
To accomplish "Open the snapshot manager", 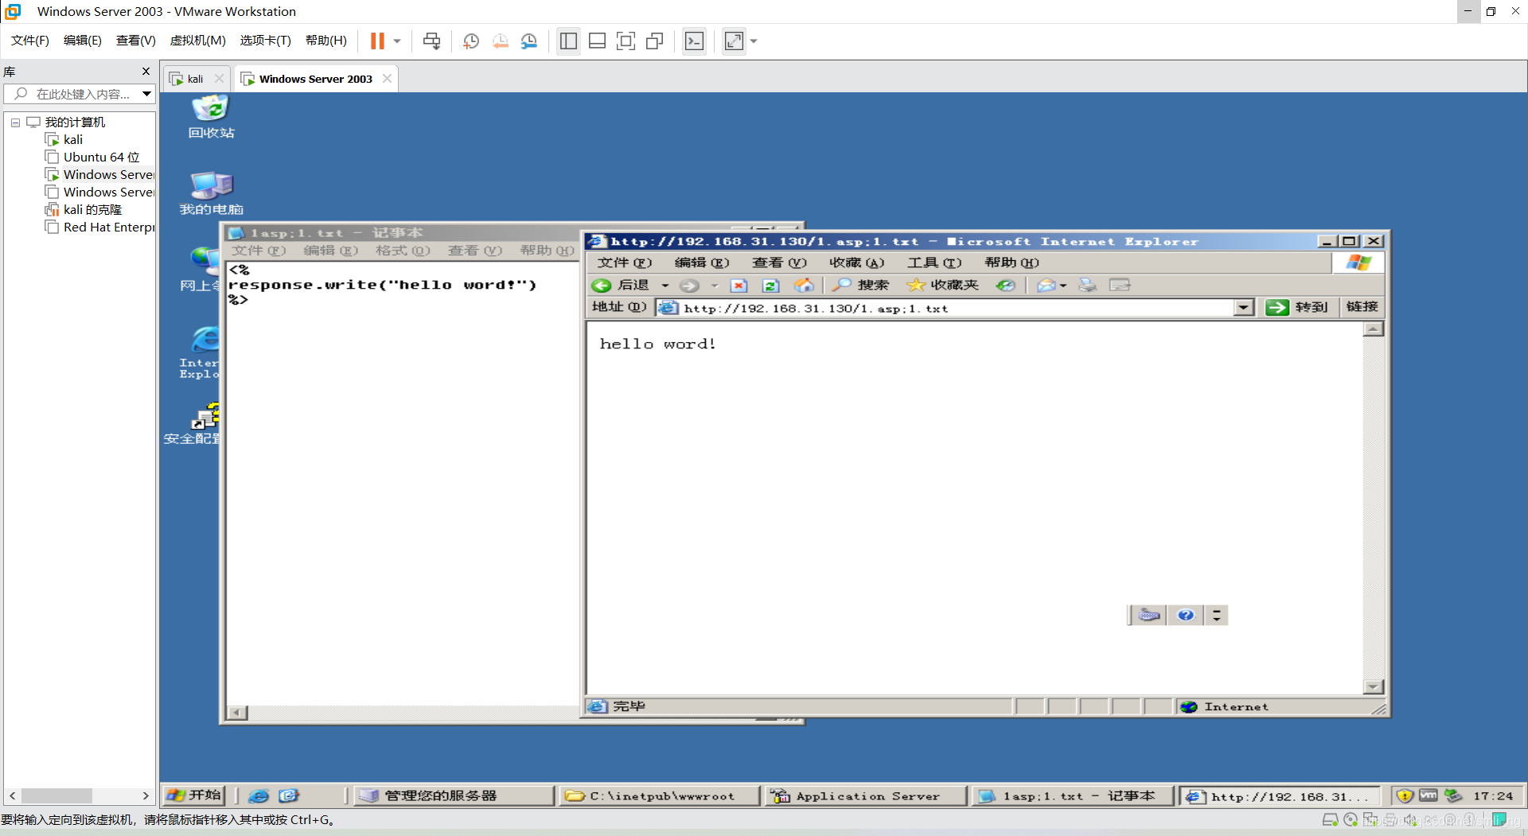I will (529, 41).
